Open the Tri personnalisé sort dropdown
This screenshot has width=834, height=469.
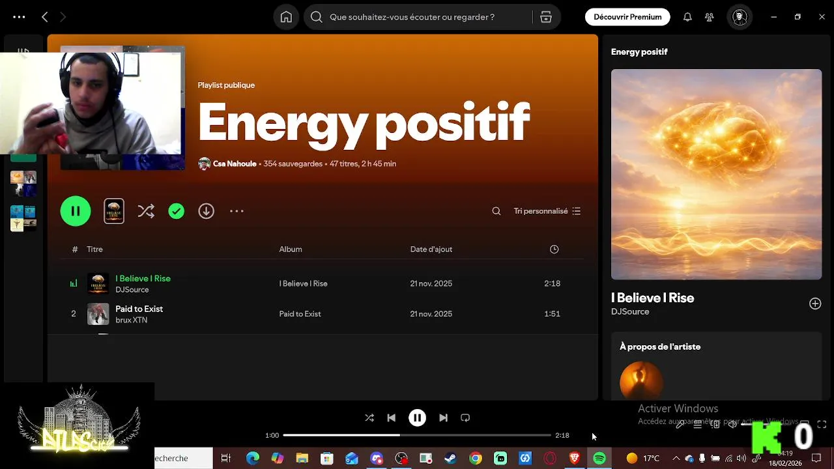pyautogui.click(x=547, y=211)
